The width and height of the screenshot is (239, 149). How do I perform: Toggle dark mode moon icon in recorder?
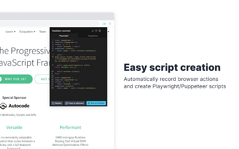click(x=93, y=31)
